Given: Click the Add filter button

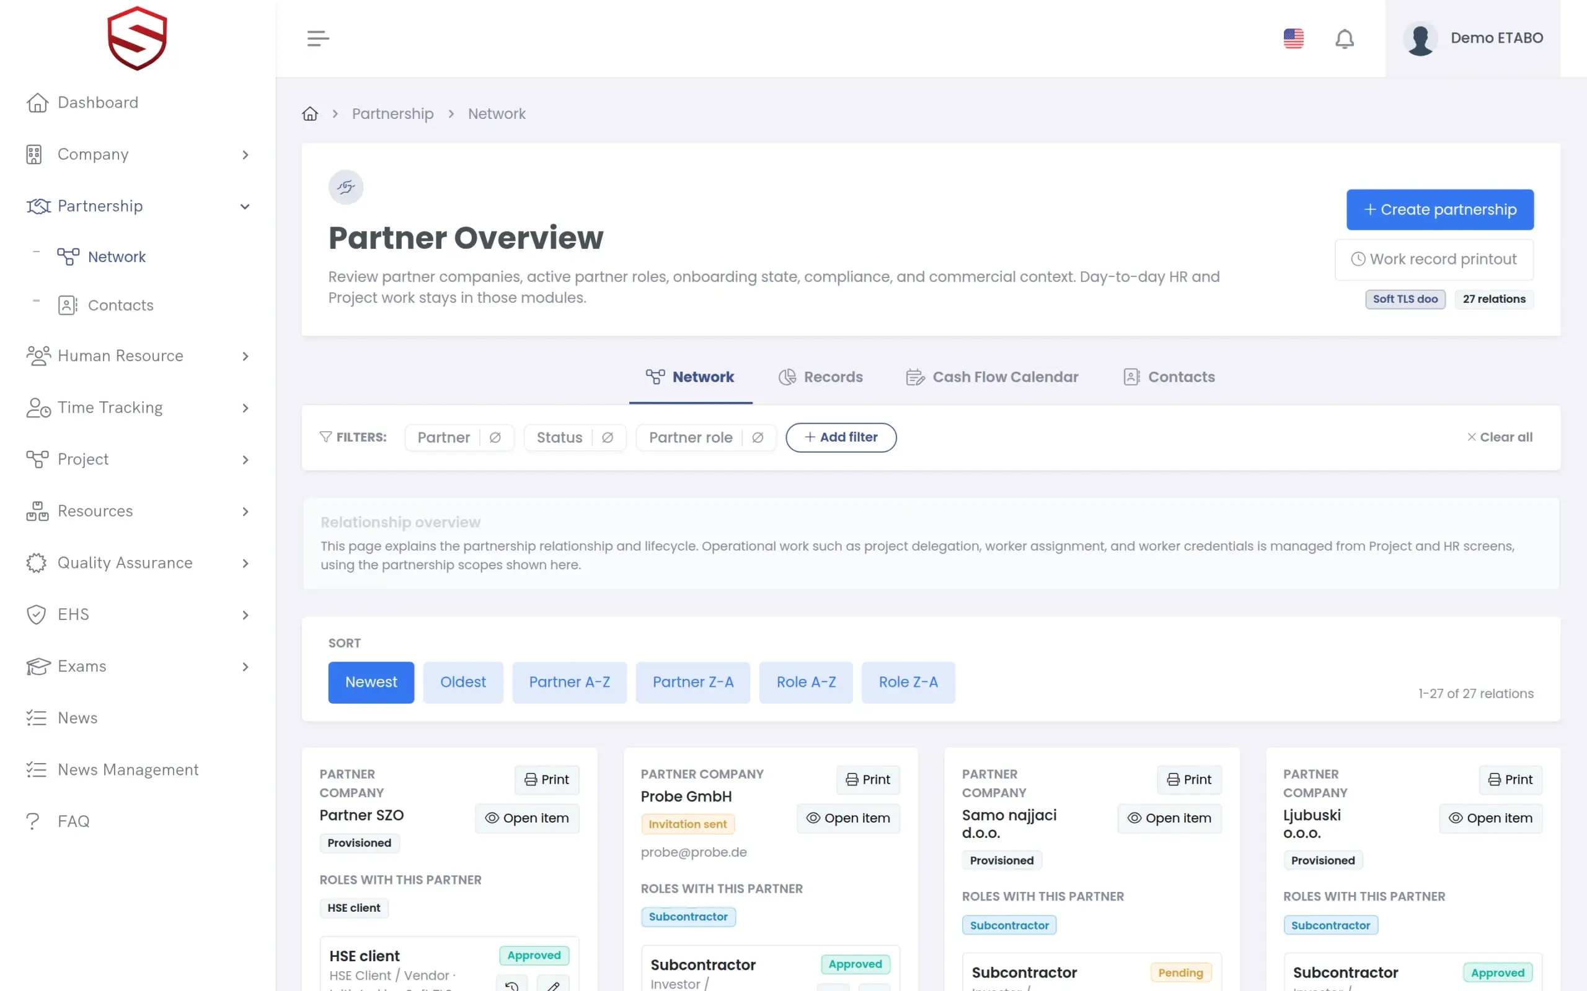Looking at the screenshot, I should tap(841, 437).
